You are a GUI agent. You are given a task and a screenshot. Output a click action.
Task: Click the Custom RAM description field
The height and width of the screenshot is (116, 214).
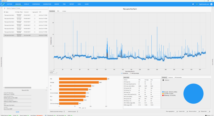tap(17, 102)
